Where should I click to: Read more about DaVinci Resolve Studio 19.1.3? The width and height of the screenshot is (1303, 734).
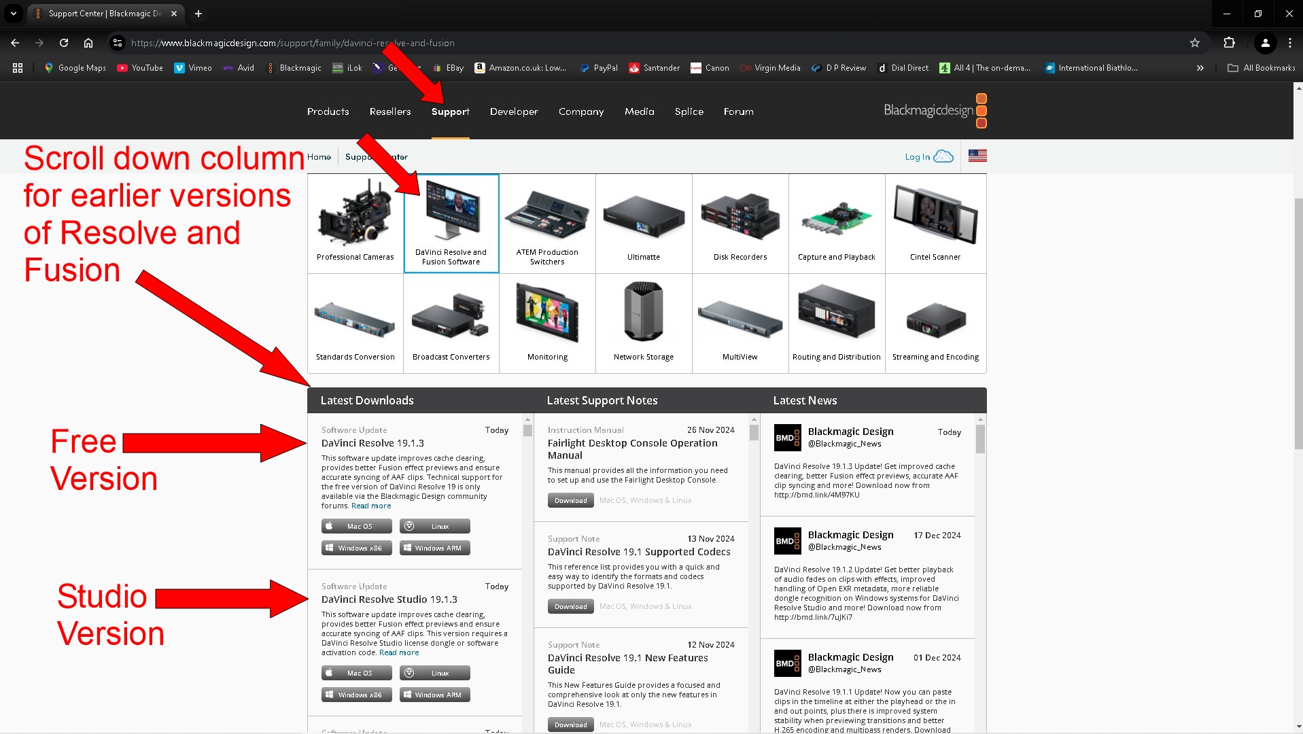coord(399,652)
